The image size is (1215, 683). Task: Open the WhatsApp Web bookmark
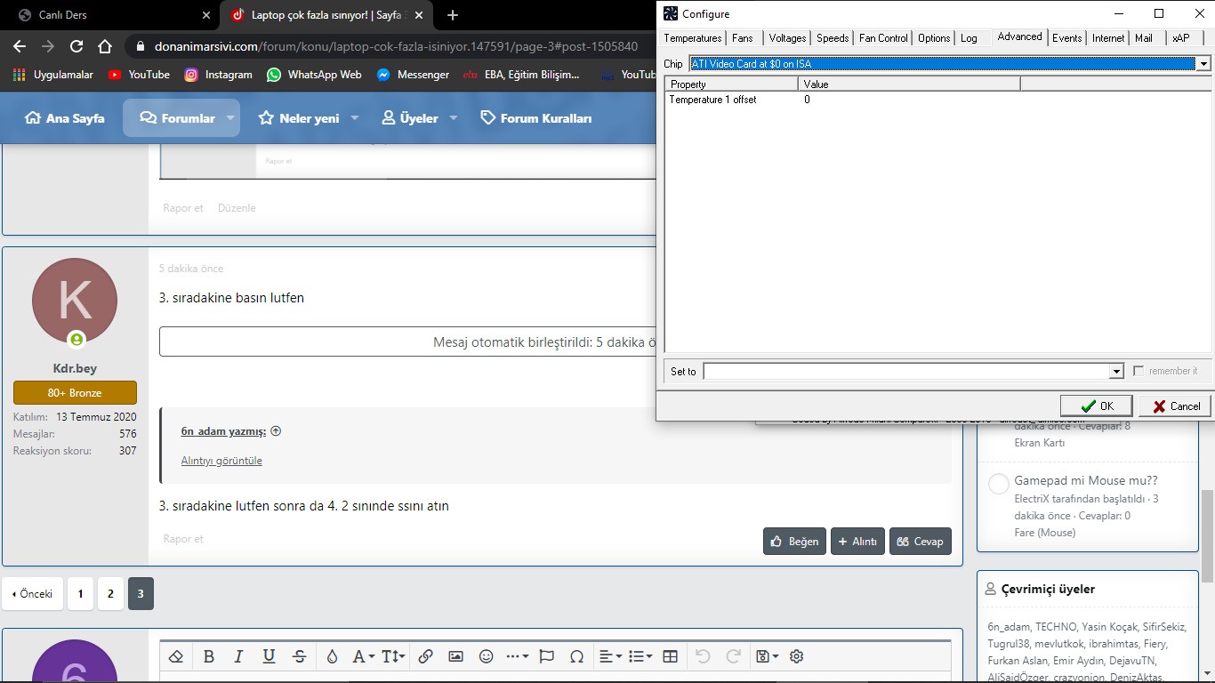pos(314,75)
